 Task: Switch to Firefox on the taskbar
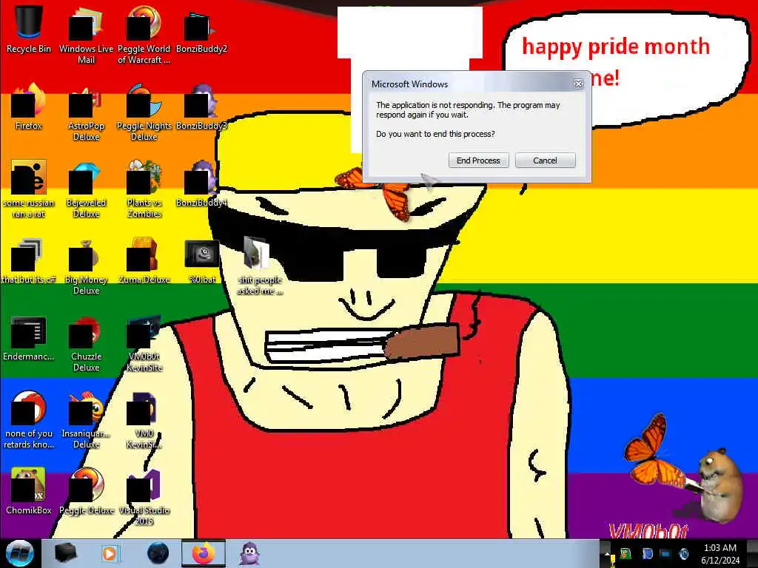(x=204, y=553)
